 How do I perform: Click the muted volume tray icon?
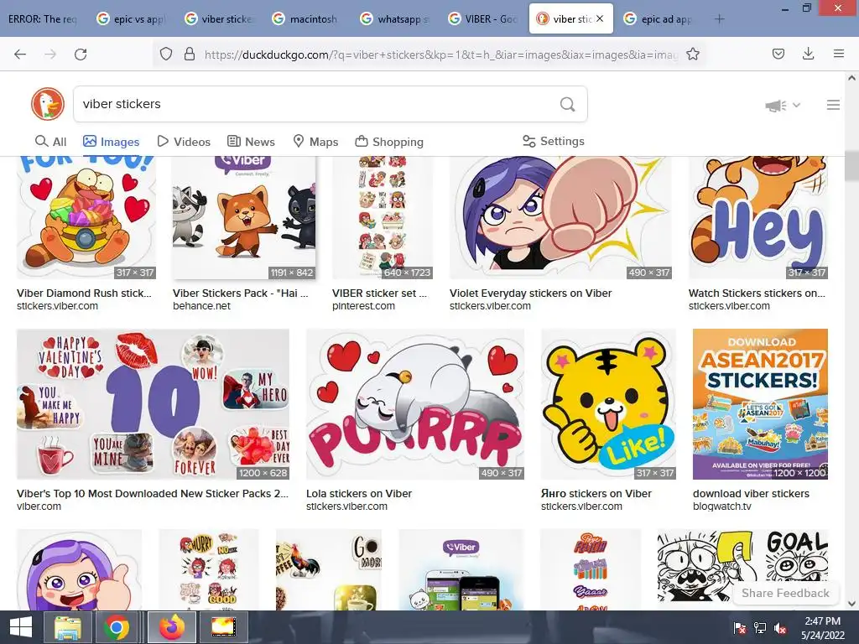click(781, 628)
